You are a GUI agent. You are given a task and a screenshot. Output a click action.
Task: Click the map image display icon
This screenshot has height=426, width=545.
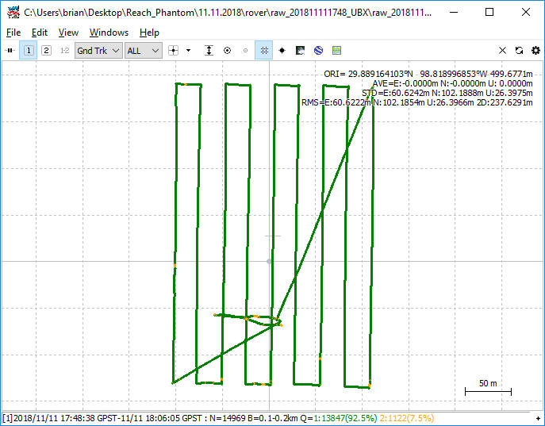[x=300, y=51]
